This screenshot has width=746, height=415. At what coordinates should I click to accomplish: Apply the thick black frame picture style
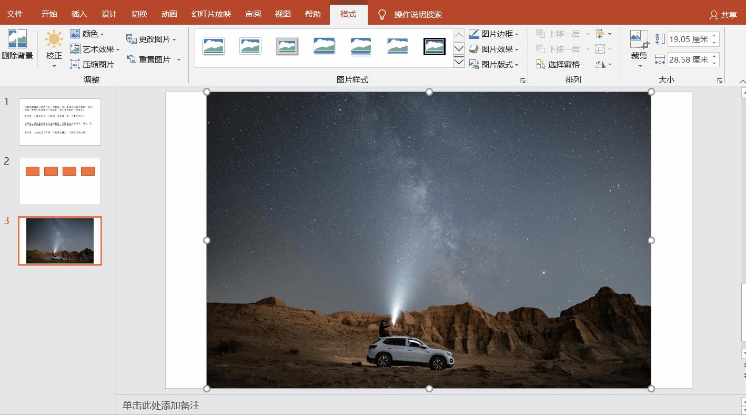click(x=435, y=46)
